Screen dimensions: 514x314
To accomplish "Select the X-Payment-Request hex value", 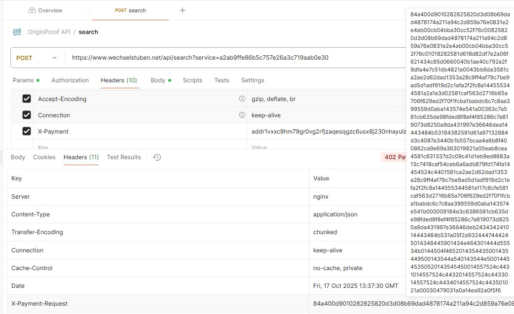I will (x=355, y=304).
